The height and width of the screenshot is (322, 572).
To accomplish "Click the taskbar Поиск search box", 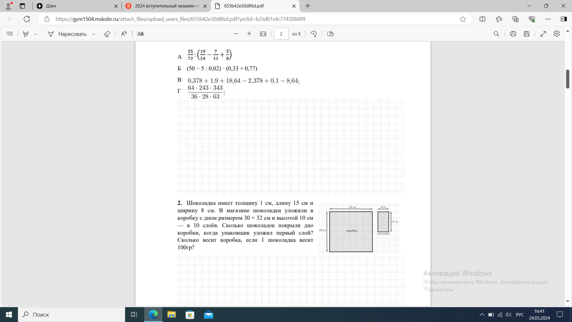I will (71, 315).
